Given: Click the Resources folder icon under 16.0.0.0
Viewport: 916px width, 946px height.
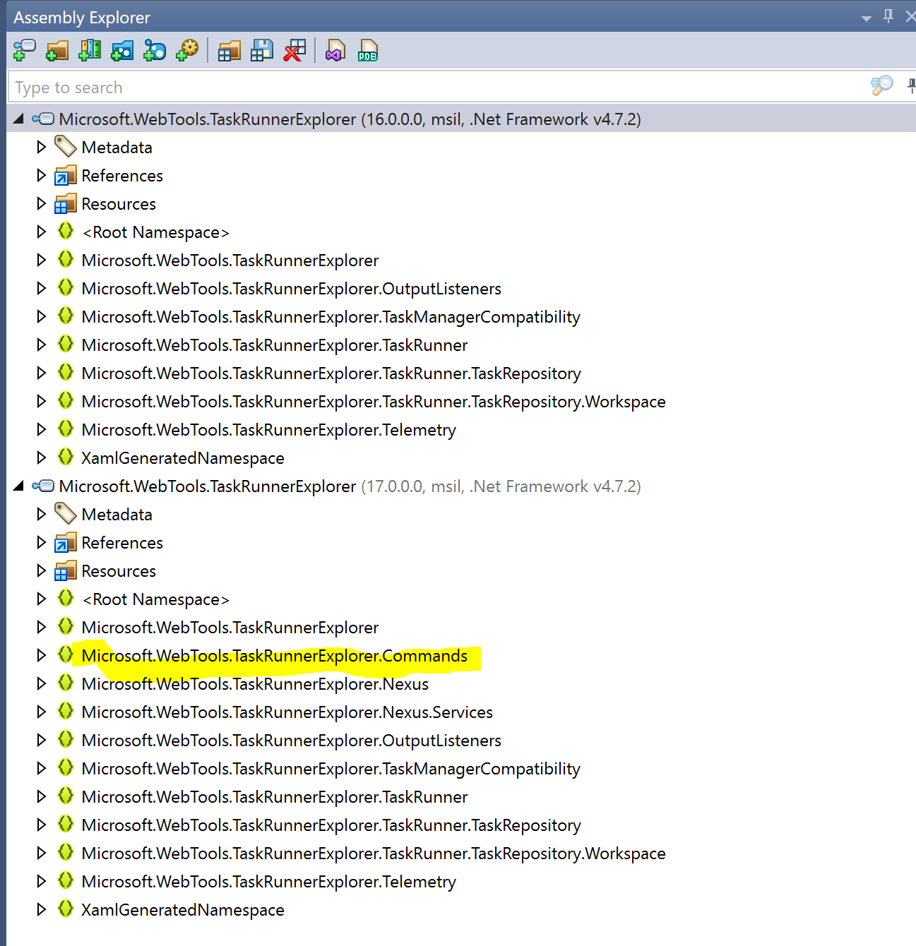Looking at the screenshot, I should tap(66, 203).
